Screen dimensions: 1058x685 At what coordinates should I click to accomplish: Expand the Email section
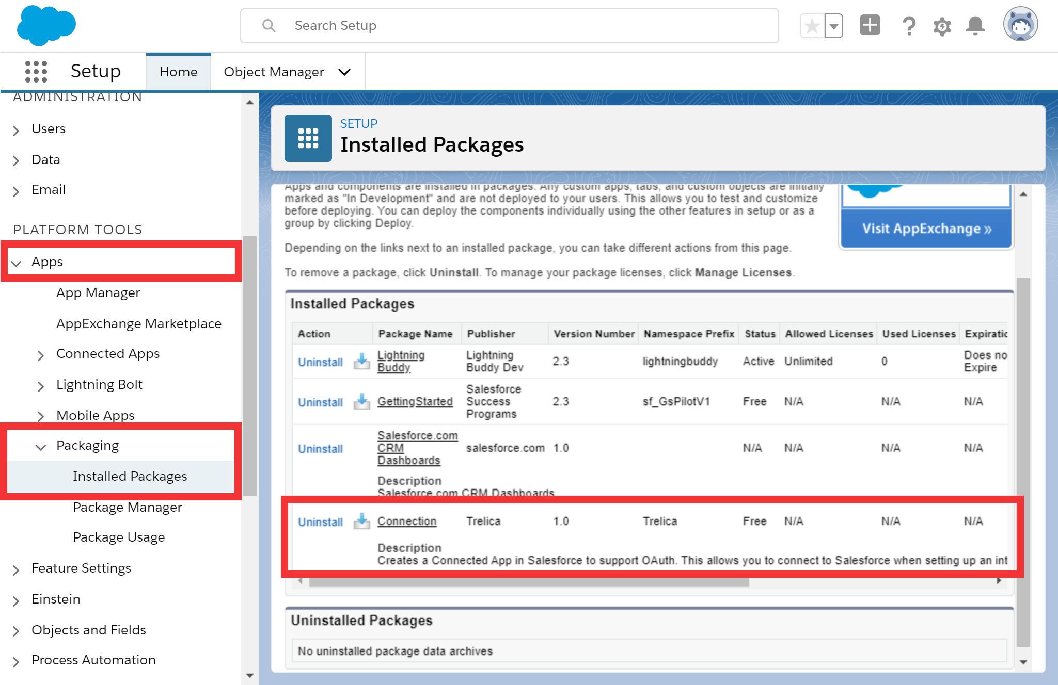tap(16, 191)
